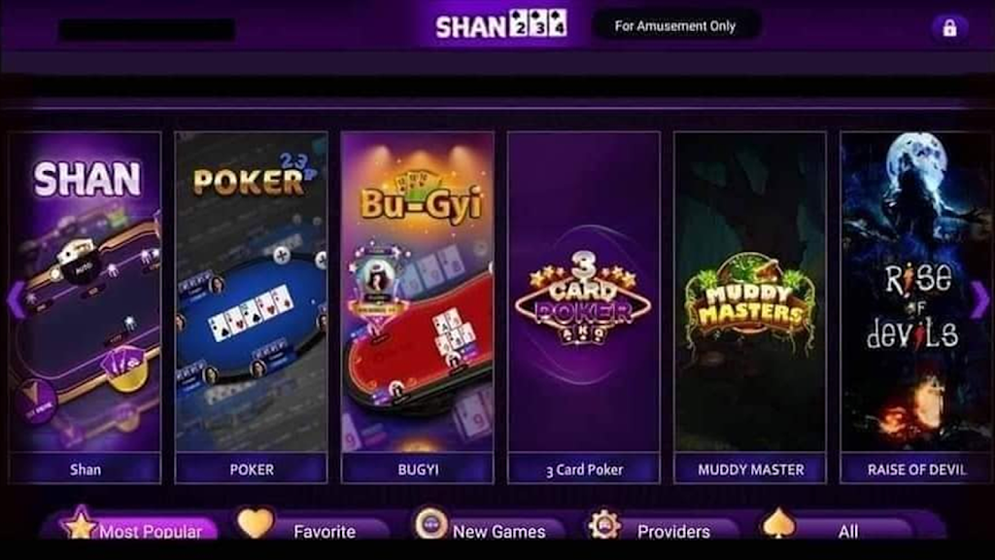
Task: Click the golden spade All icon
Action: [x=778, y=524]
